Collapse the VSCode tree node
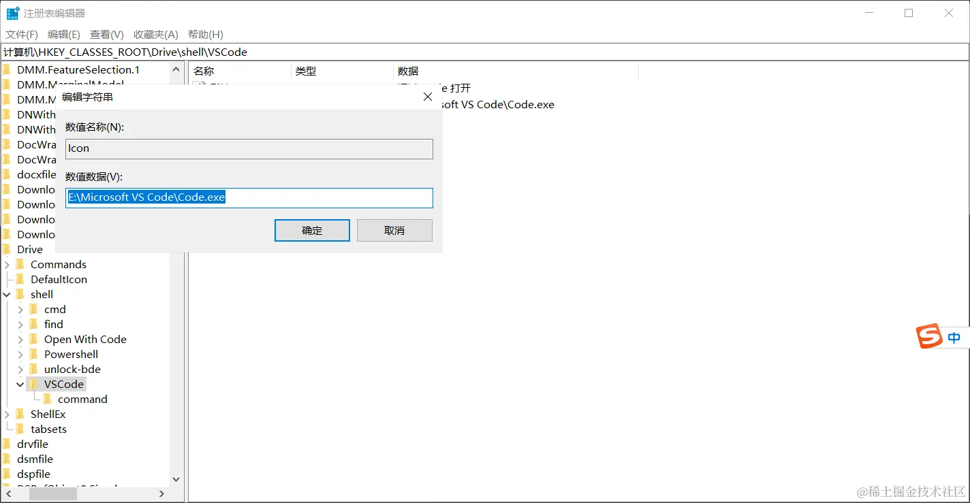This screenshot has height=503, width=970. [20, 384]
